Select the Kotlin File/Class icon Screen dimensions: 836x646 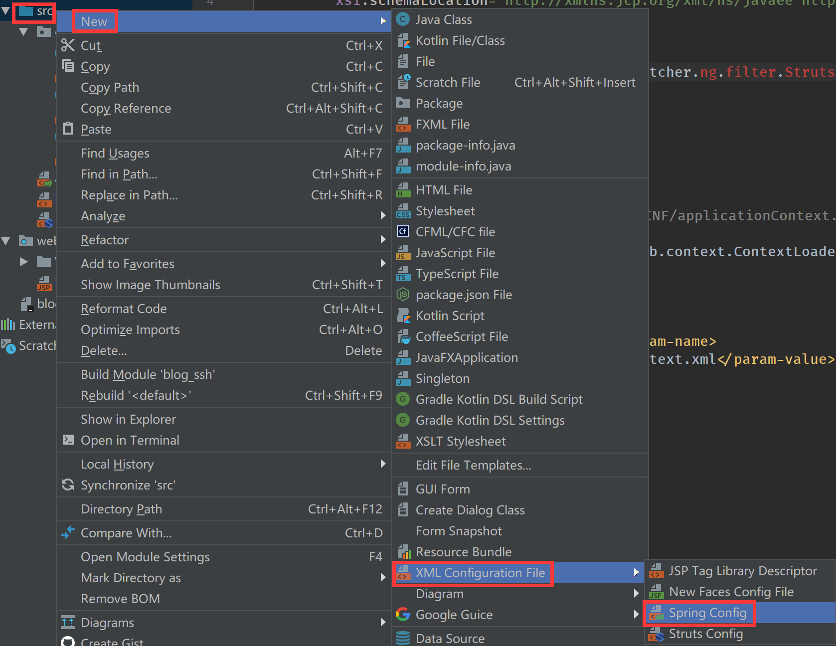pos(403,40)
